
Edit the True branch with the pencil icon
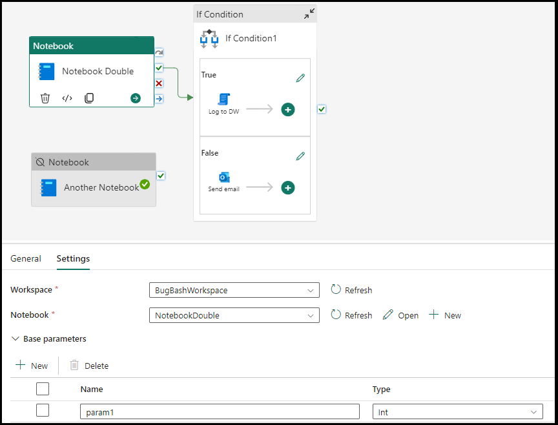click(x=300, y=77)
